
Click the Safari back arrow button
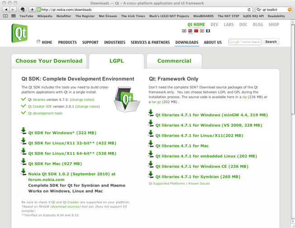(x=6, y=9)
